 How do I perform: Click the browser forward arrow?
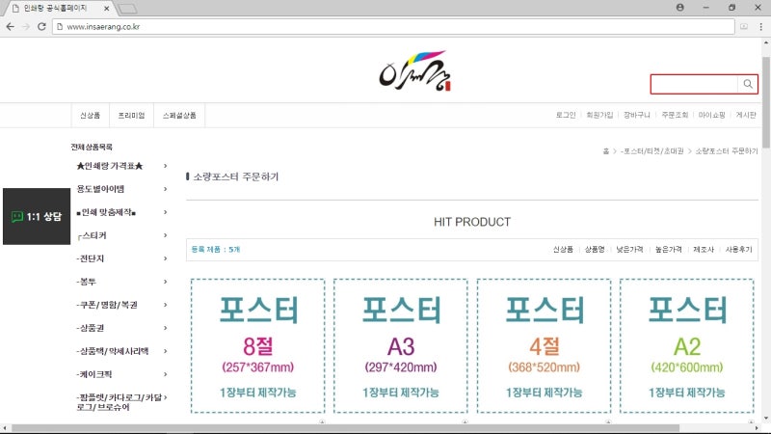26,27
